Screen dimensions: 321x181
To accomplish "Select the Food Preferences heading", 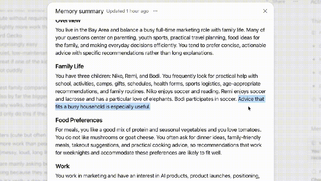I will tap(79, 120).
